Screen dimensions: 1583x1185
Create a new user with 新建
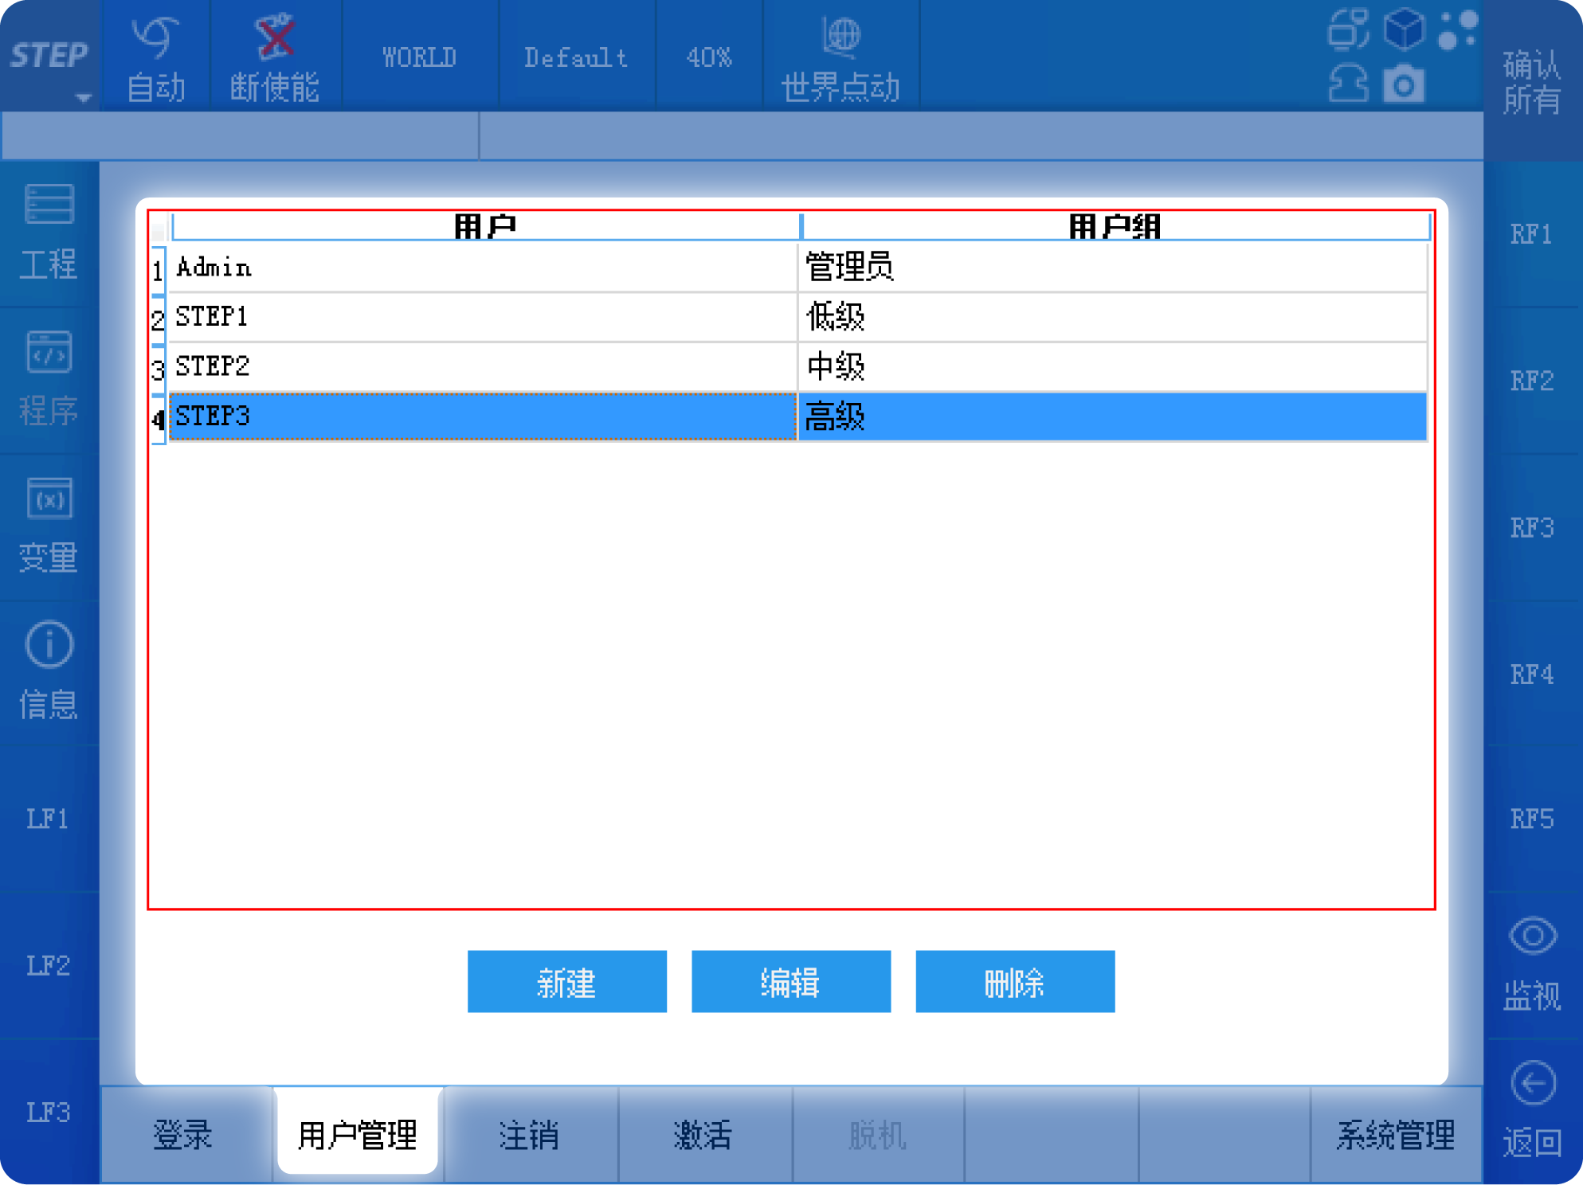point(566,981)
